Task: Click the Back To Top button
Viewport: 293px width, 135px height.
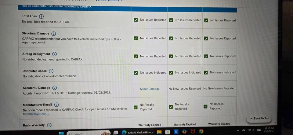Action: [x=259, y=118]
